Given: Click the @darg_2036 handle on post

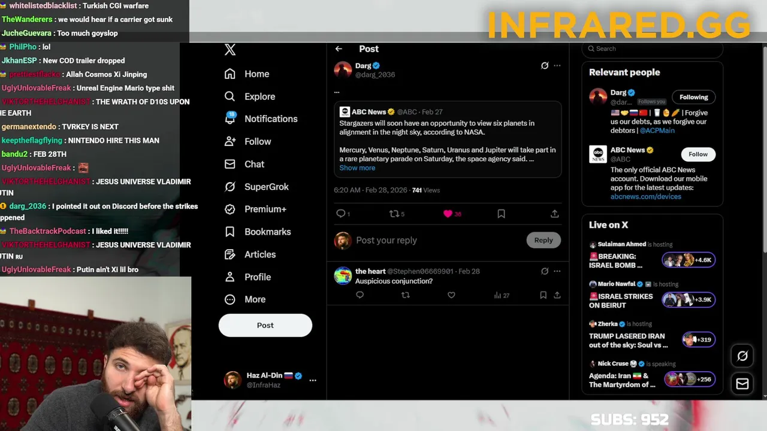Looking at the screenshot, I should (x=375, y=75).
